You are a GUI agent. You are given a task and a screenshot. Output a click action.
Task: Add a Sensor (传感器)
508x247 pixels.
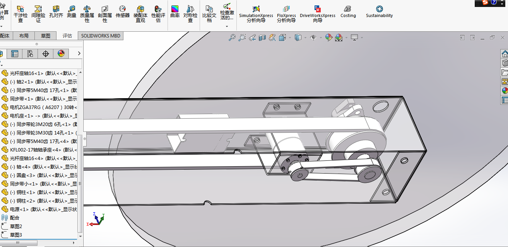(123, 12)
